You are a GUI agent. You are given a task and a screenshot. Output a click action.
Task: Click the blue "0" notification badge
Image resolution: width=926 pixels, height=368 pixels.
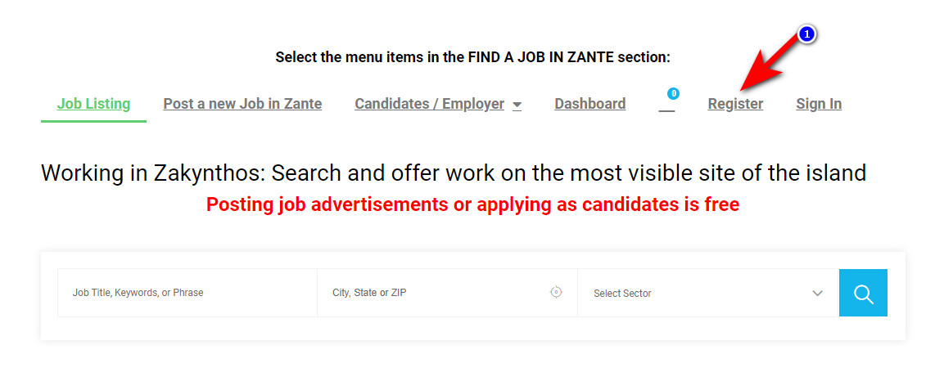[673, 93]
